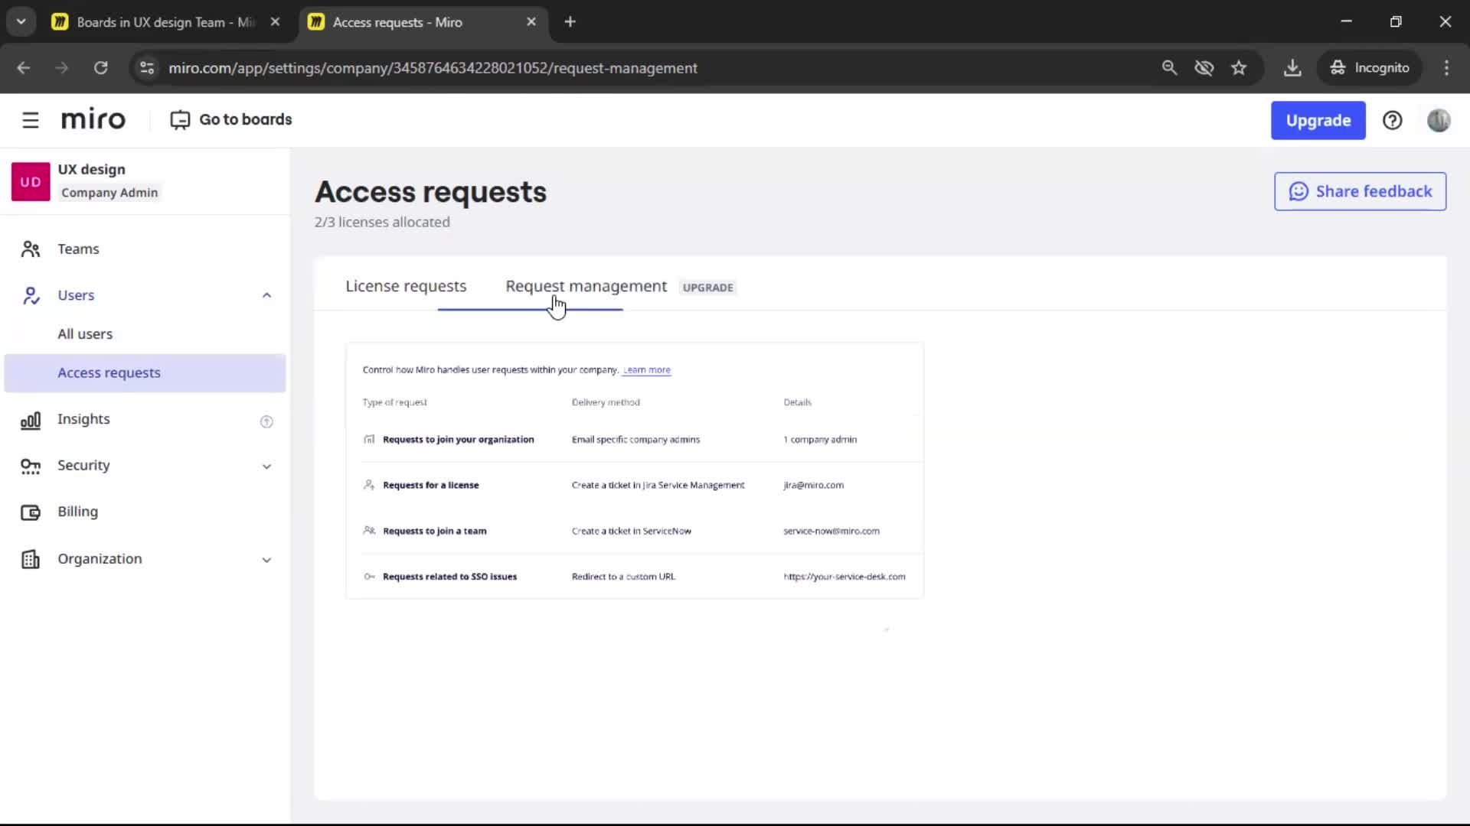The height and width of the screenshot is (826, 1470).
Task: Open the user profile avatar
Action: [x=1439, y=120]
